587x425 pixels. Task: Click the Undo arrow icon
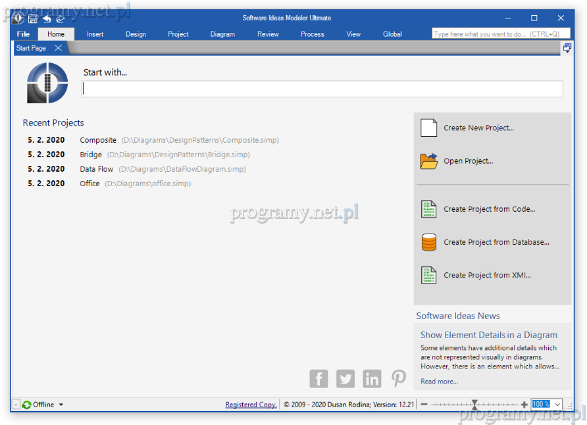click(x=47, y=18)
